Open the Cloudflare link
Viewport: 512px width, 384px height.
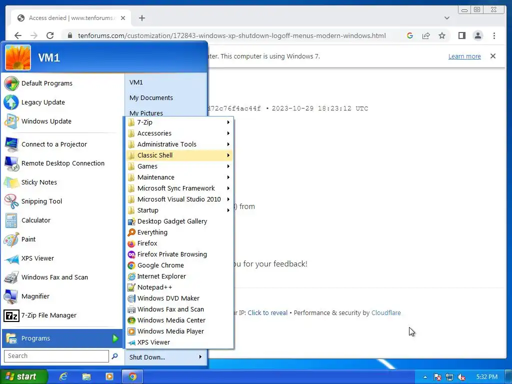pos(386,313)
